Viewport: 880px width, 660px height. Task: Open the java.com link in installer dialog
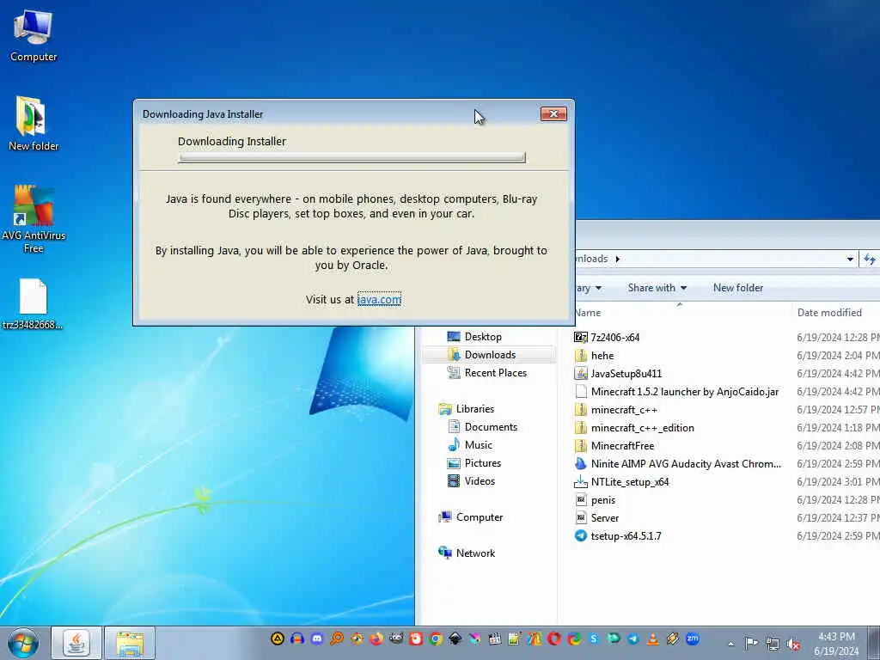coord(379,299)
